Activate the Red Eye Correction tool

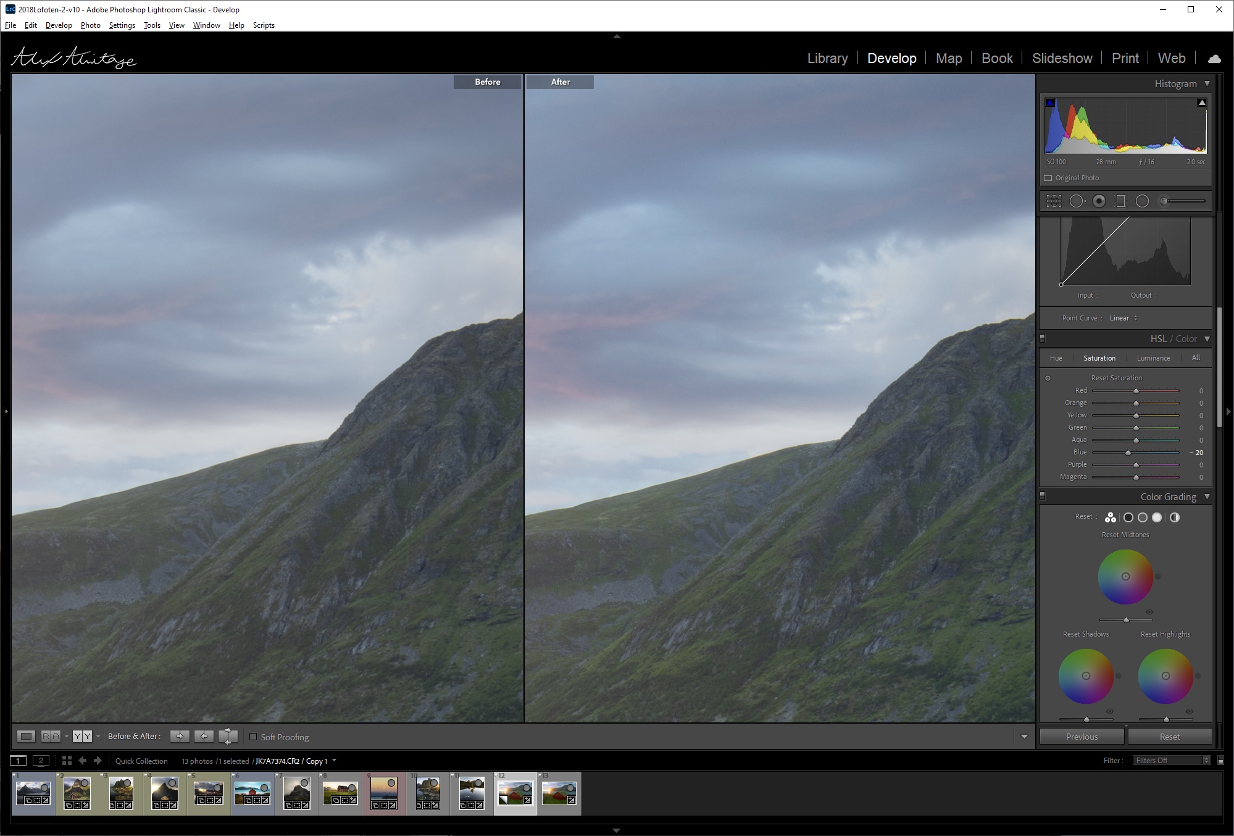click(1099, 201)
